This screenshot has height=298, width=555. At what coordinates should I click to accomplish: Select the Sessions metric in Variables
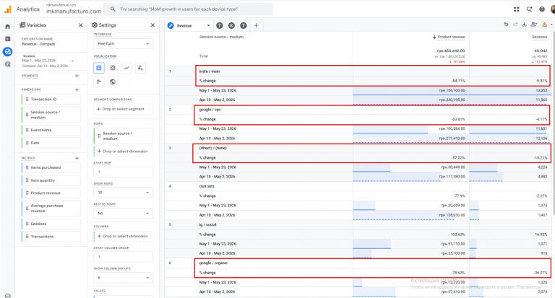tap(51, 224)
